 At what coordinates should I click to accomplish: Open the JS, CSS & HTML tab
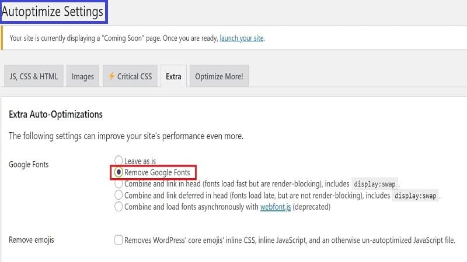point(33,76)
